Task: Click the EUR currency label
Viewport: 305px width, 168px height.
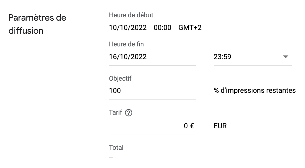Action: coord(220,126)
